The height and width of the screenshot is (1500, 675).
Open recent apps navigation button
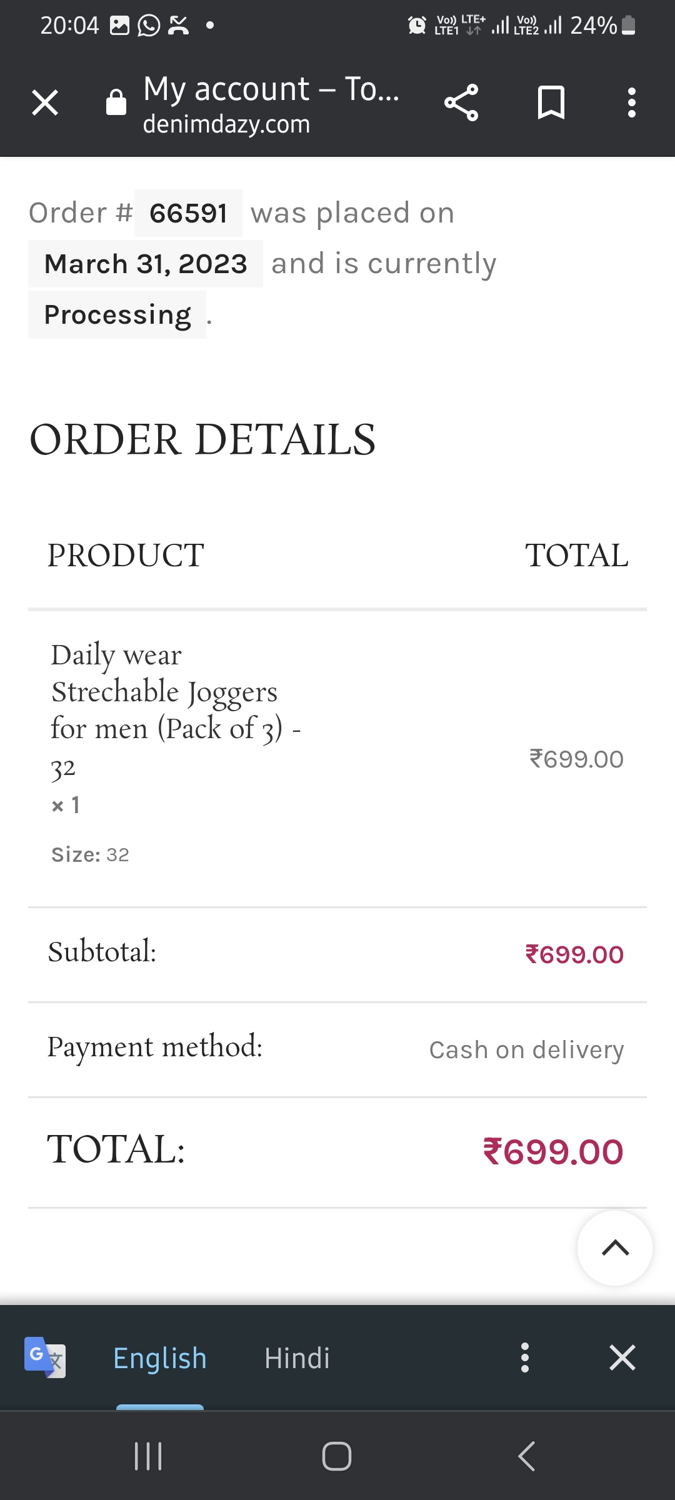pos(149,1456)
